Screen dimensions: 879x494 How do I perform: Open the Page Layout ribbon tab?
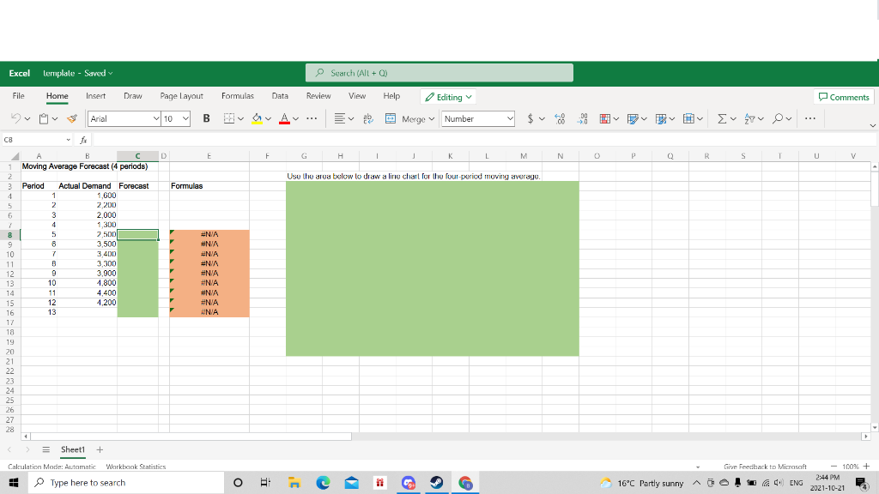point(181,96)
